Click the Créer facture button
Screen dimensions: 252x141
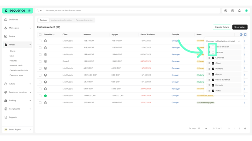click(240, 27)
